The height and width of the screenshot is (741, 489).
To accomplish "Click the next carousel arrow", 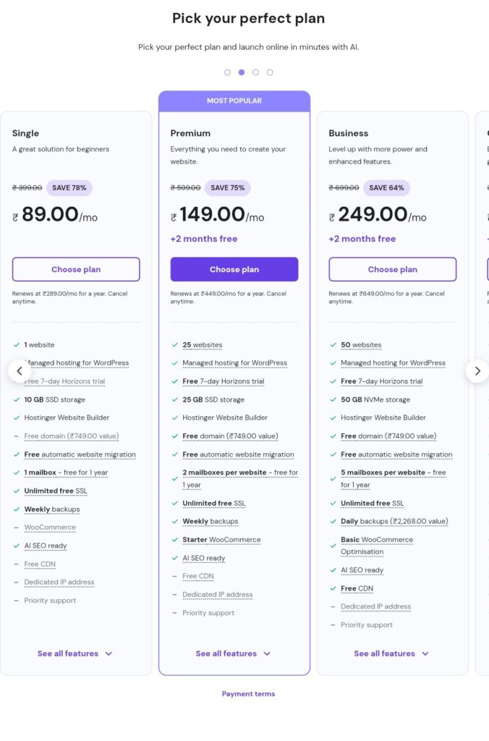I will pyautogui.click(x=477, y=371).
